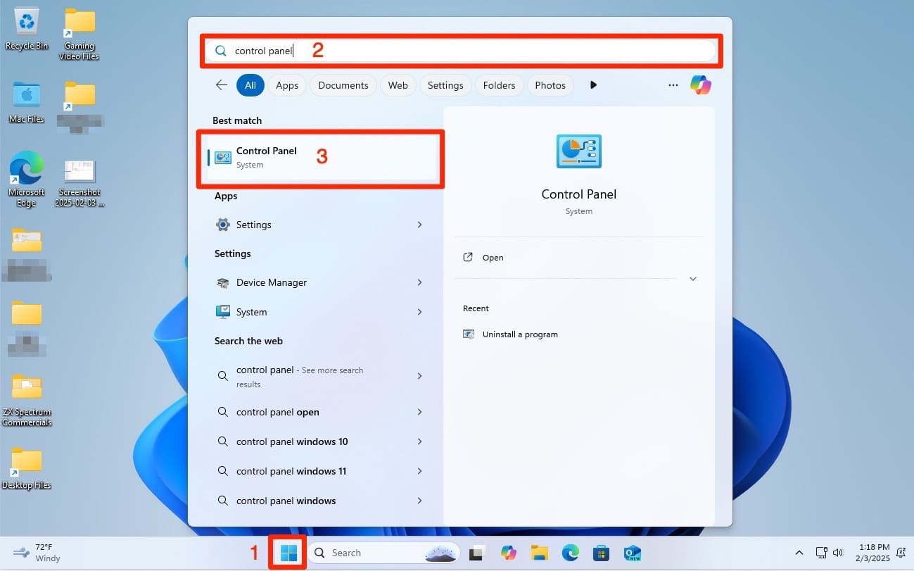Expand the Settings app result chevron

click(x=420, y=225)
